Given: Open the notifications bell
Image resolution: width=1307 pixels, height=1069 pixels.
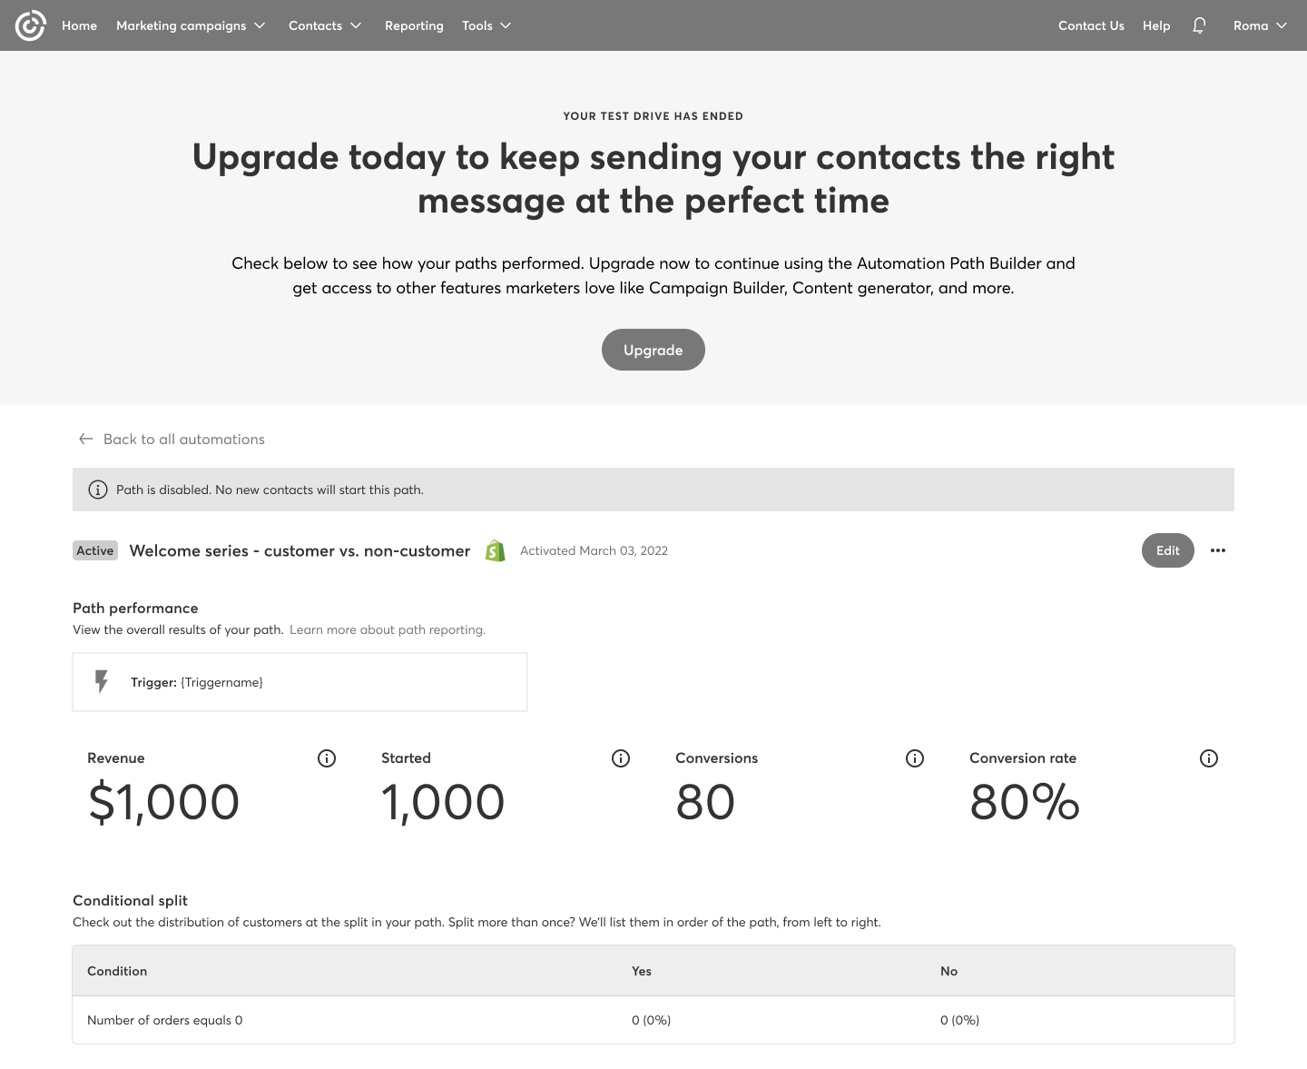Looking at the screenshot, I should click(1199, 25).
